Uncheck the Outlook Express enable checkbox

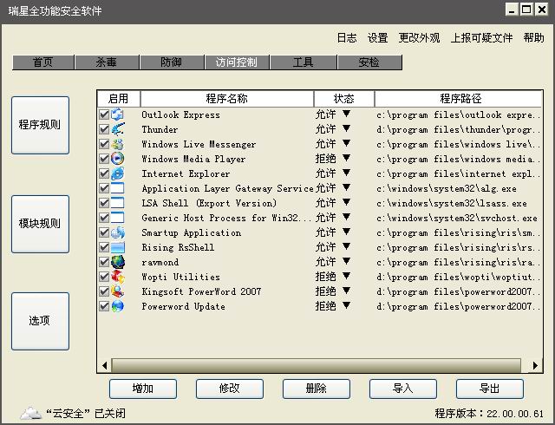click(x=104, y=114)
